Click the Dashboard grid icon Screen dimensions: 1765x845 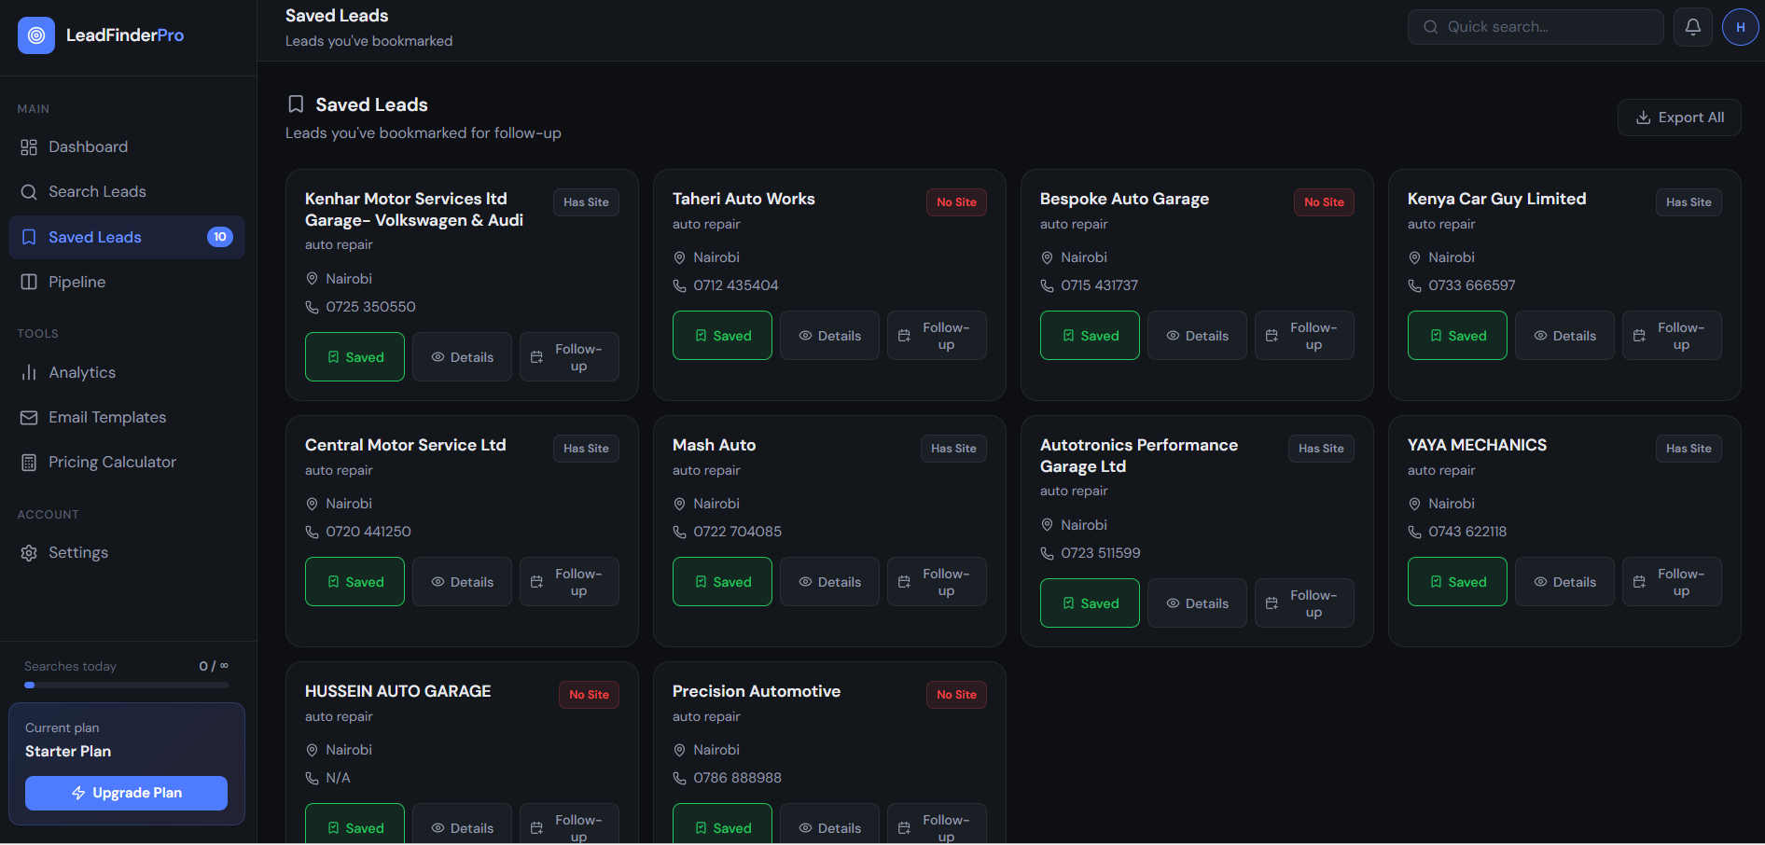[29, 147]
